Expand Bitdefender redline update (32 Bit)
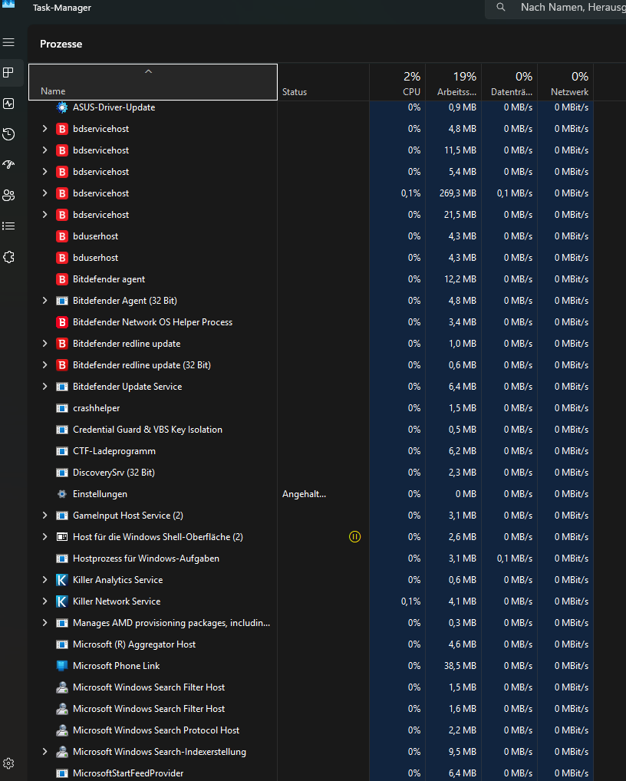 [44, 364]
